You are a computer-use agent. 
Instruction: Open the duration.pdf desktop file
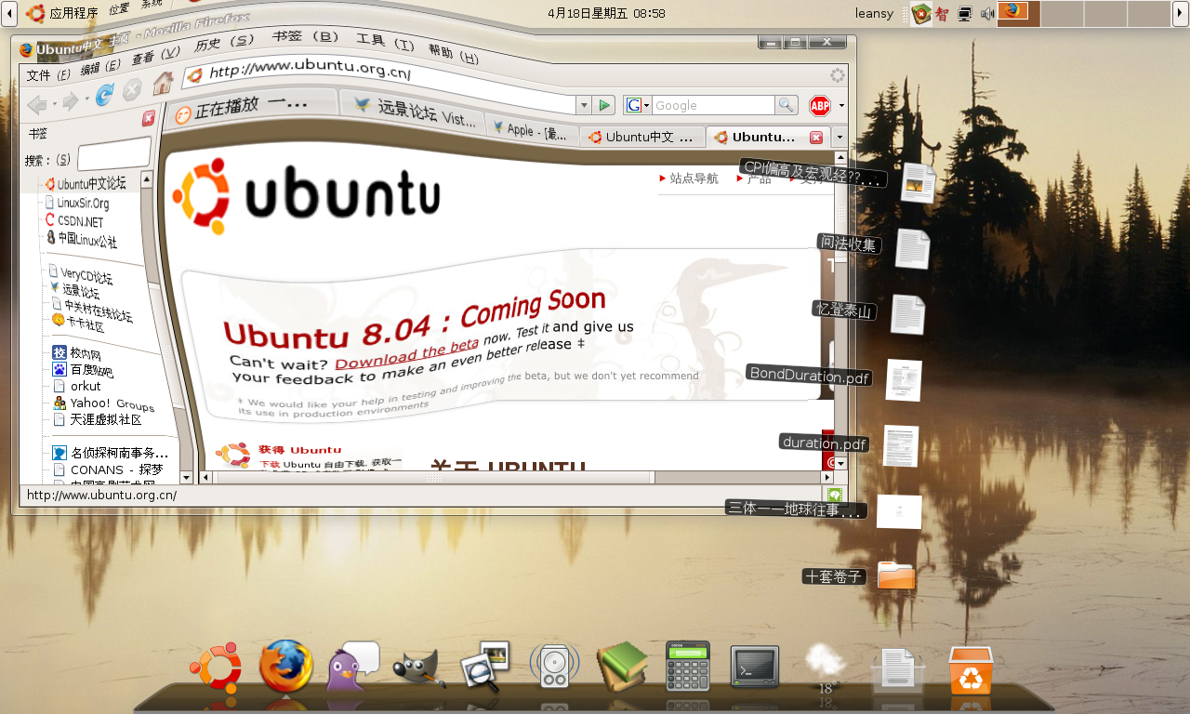tap(901, 446)
